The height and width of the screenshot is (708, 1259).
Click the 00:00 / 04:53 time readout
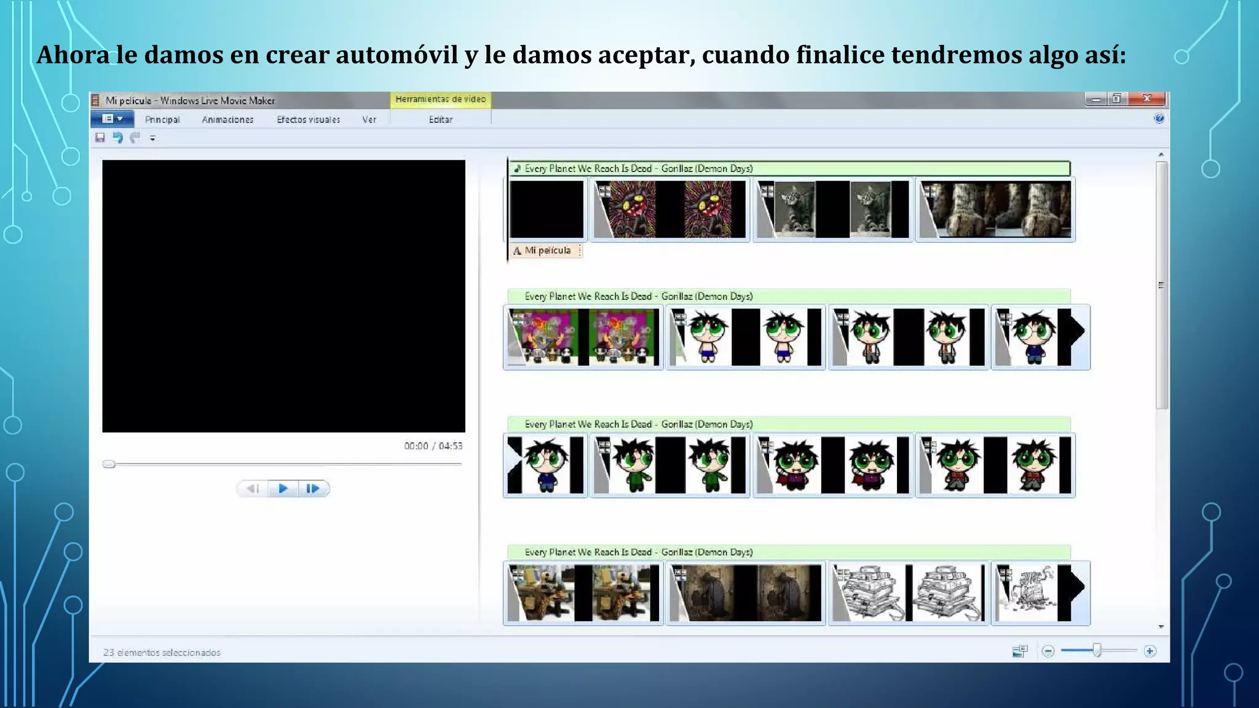433,446
